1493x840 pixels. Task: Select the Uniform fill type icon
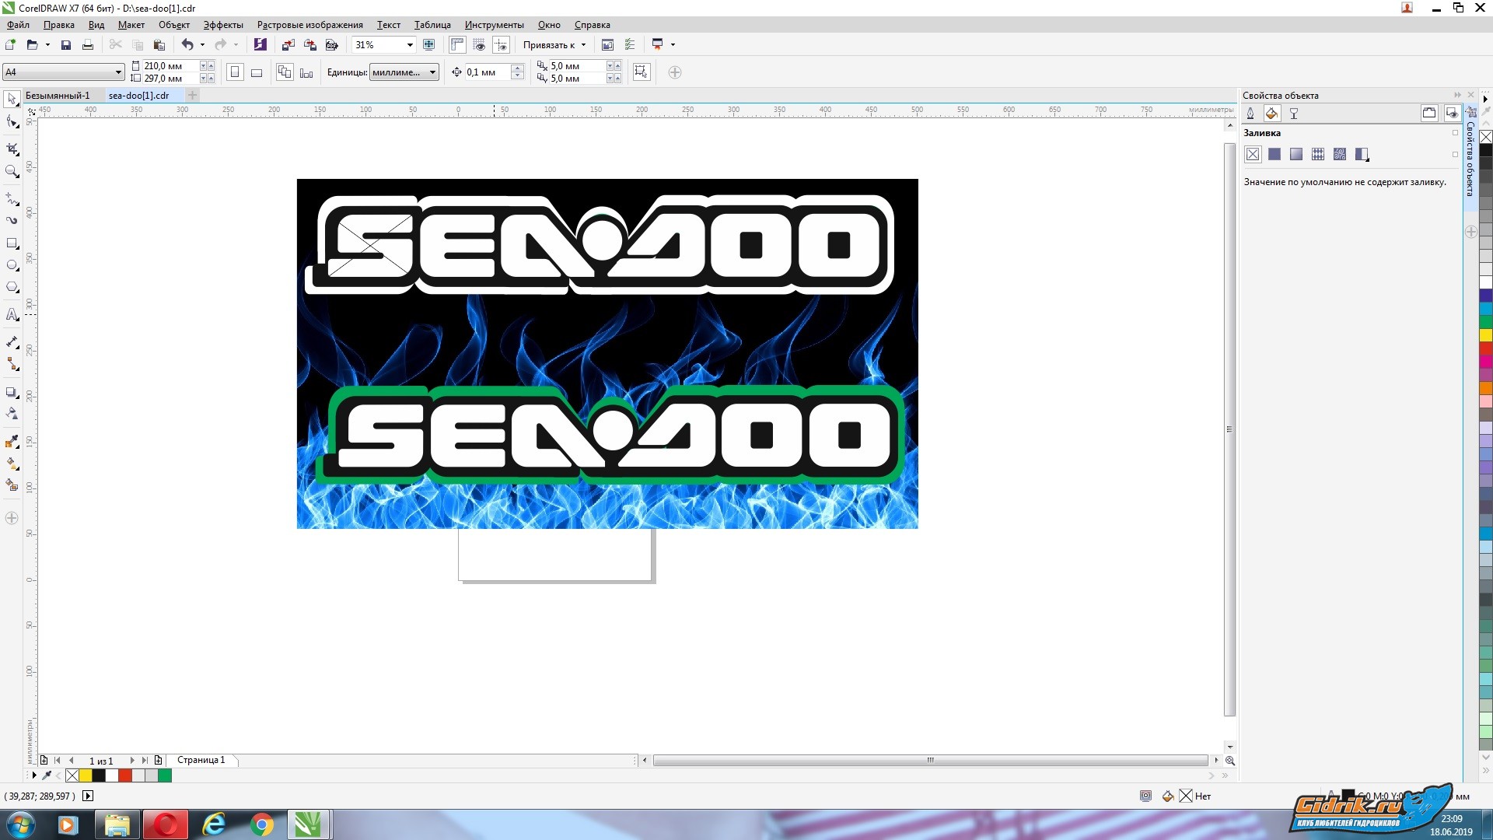[x=1274, y=154]
